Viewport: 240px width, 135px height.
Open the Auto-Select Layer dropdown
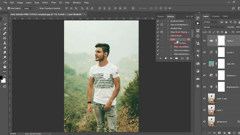28,8
